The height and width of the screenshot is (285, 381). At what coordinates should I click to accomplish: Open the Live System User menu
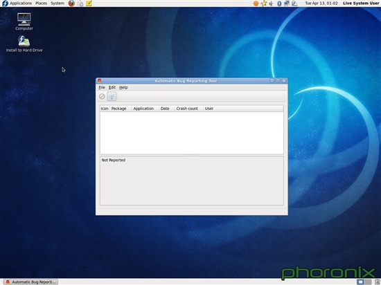tap(361, 3)
